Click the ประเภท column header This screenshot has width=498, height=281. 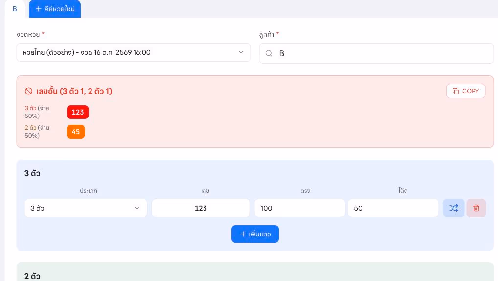tap(88, 191)
